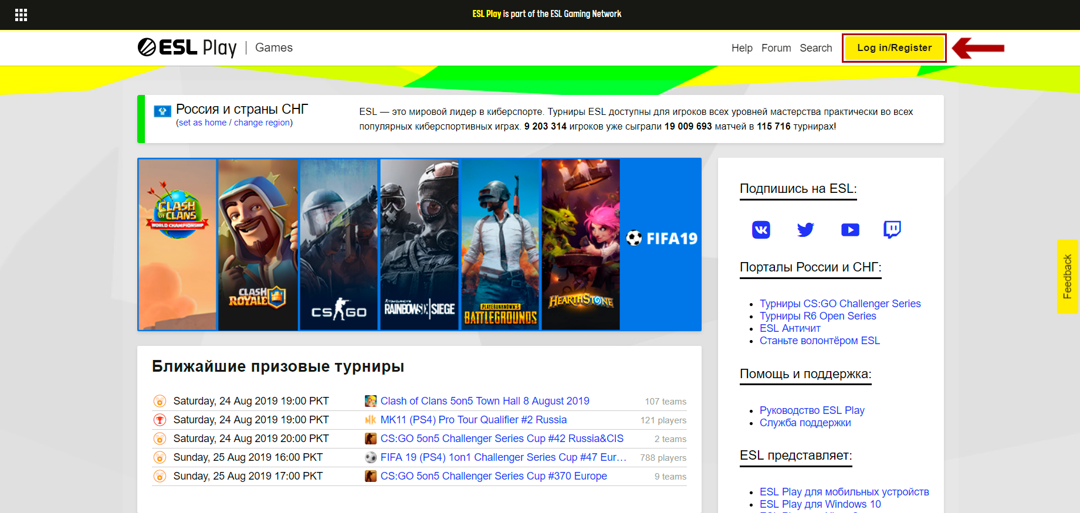Open Турниры R6 Open Series link
The image size is (1080, 513).
pyautogui.click(x=818, y=316)
